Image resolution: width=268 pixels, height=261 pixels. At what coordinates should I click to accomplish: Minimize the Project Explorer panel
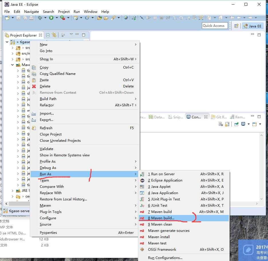(77, 34)
